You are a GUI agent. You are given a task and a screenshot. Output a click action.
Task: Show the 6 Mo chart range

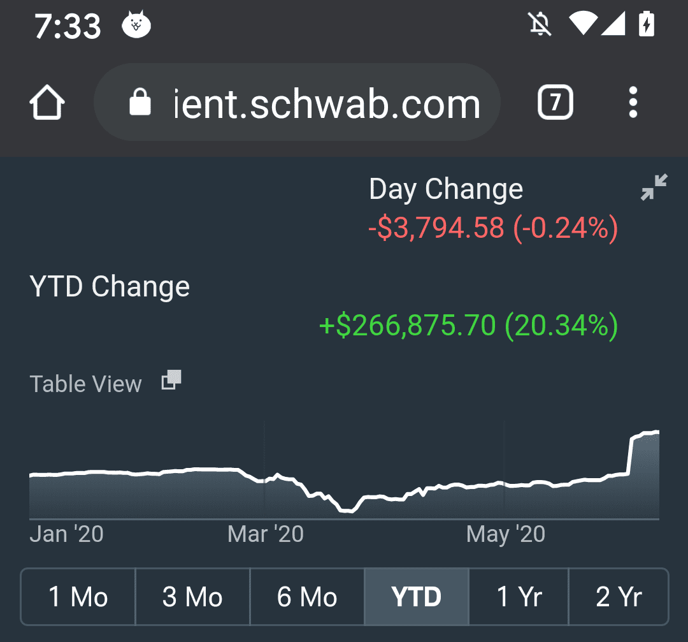click(x=307, y=597)
